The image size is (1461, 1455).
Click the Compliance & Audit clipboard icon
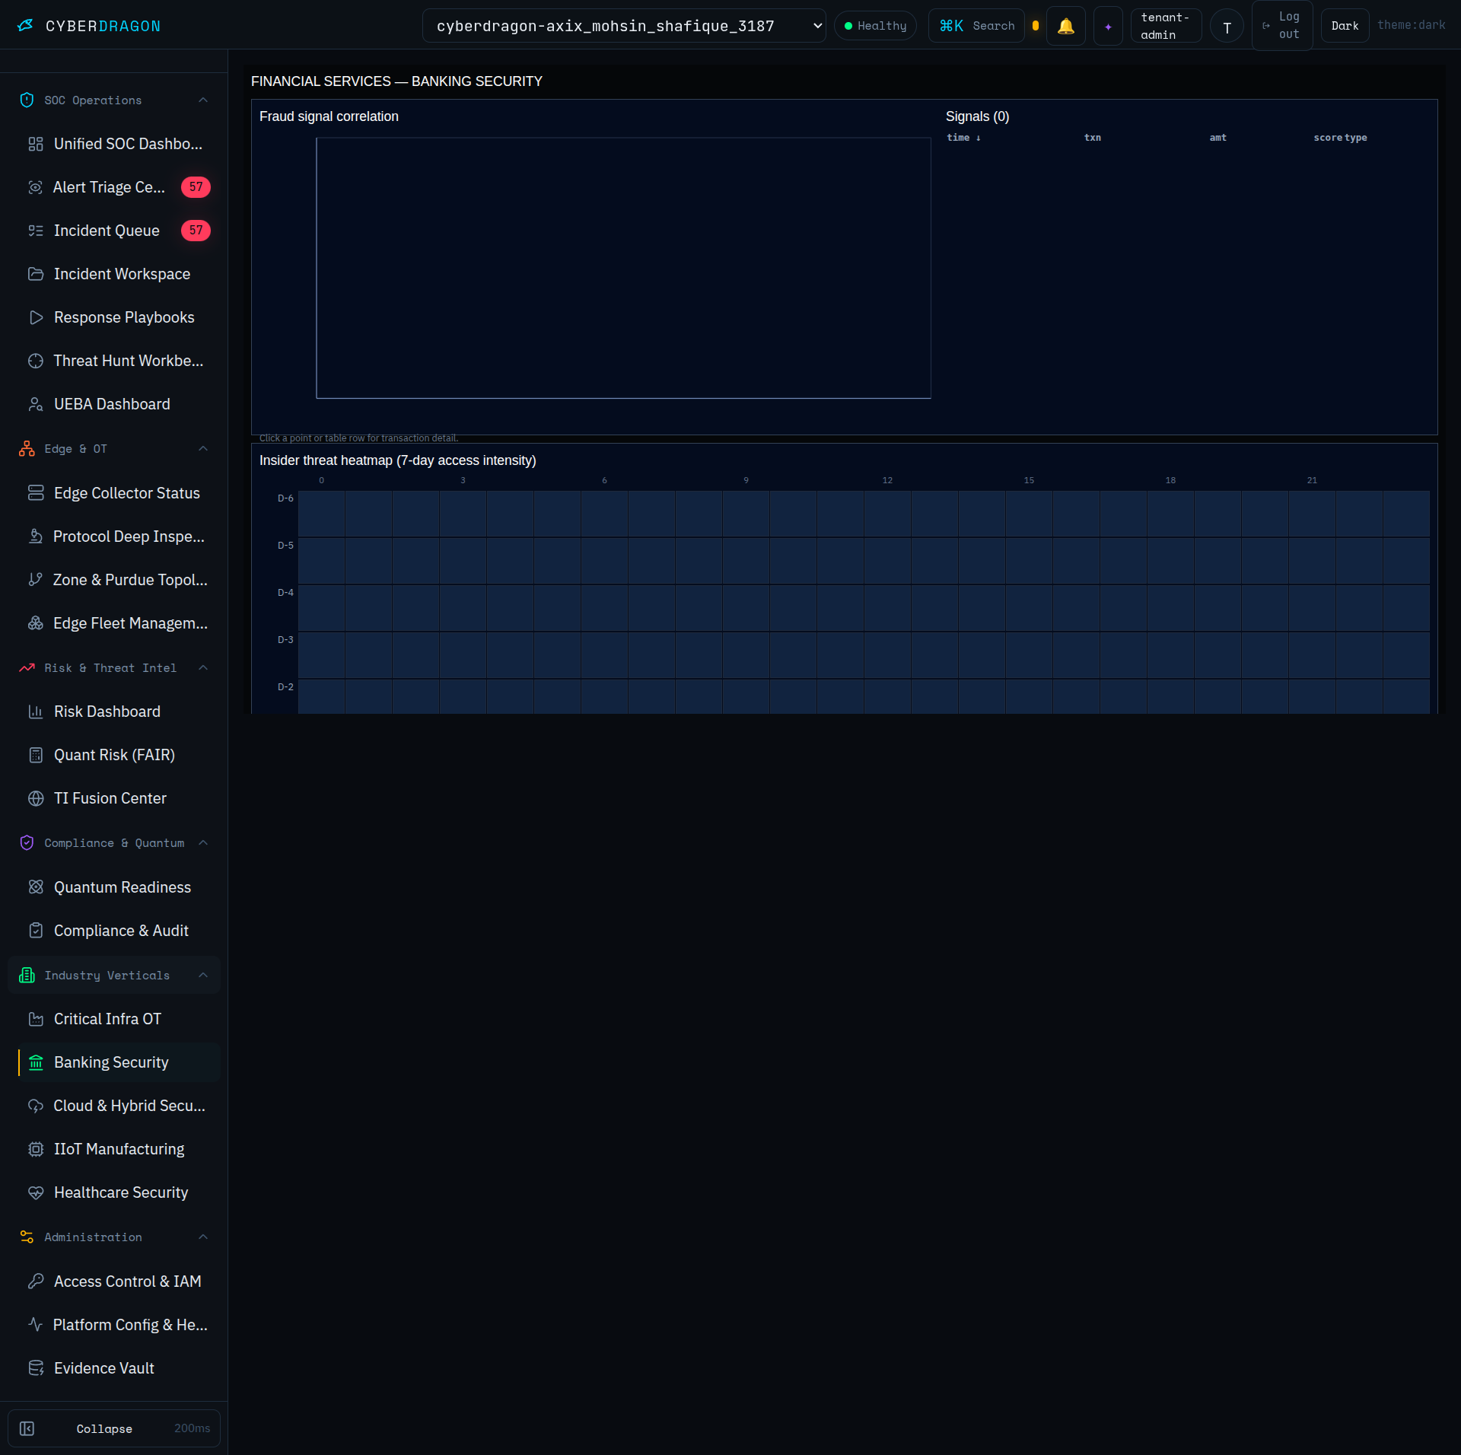36,931
